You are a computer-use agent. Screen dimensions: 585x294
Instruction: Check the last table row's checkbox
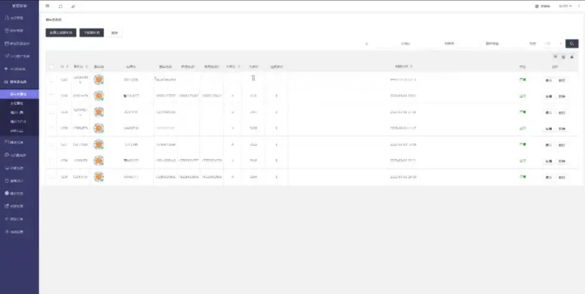click(x=51, y=177)
